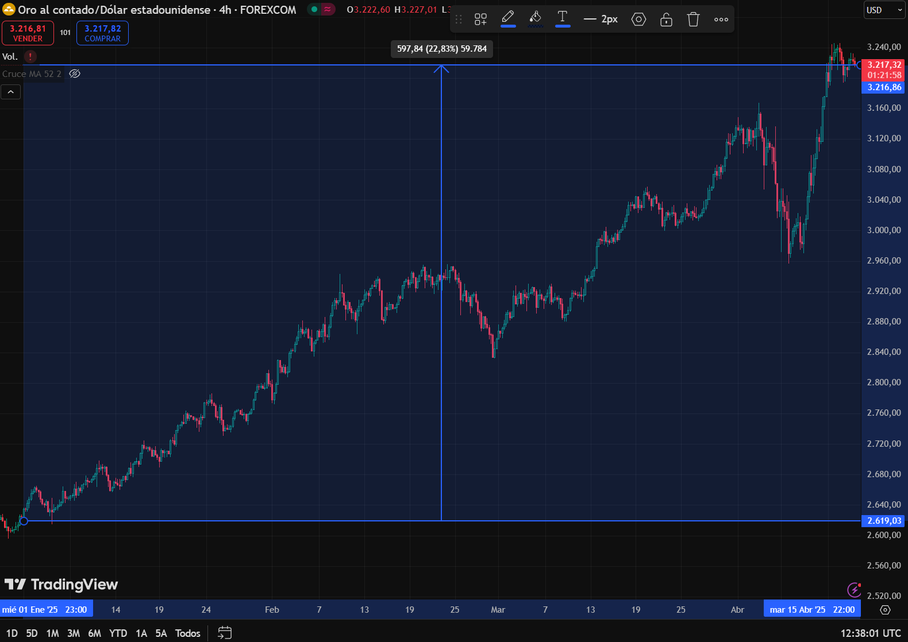
Task: Collapse the indicator legend with chevron
Action: (x=11, y=92)
